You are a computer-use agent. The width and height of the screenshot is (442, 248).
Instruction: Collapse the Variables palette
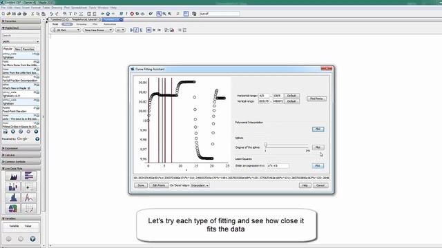tap(21, 218)
